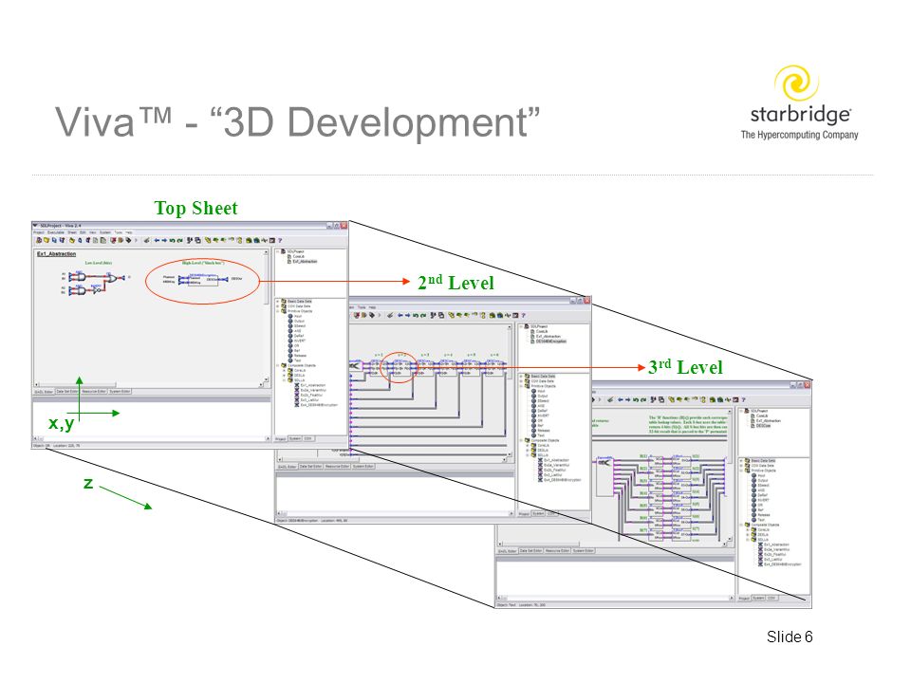Collapse Primitive Objects in Top Sheet tree
911x683 pixels.
click(278, 311)
